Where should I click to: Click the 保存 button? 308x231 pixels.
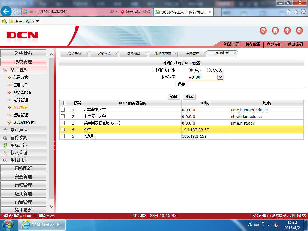point(181,84)
